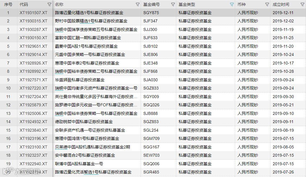The height and width of the screenshot is (177, 306).
Task: Select fund 英仕曼非传统量化多因子私募海外证券投资
Action: pyautogui.click(x=96, y=97)
